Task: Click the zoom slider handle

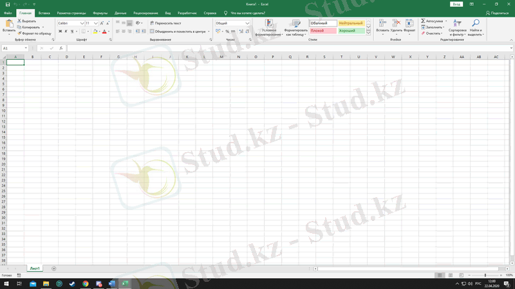Action: pyautogui.click(x=485, y=276)
